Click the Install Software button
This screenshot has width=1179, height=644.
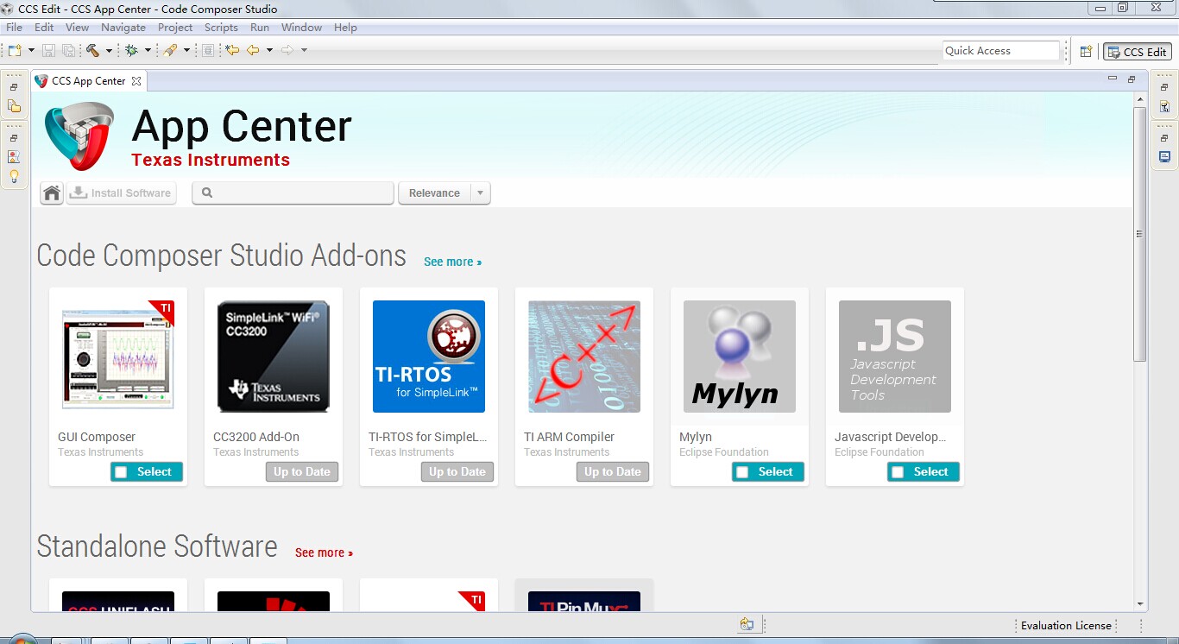tap(122, 193)
